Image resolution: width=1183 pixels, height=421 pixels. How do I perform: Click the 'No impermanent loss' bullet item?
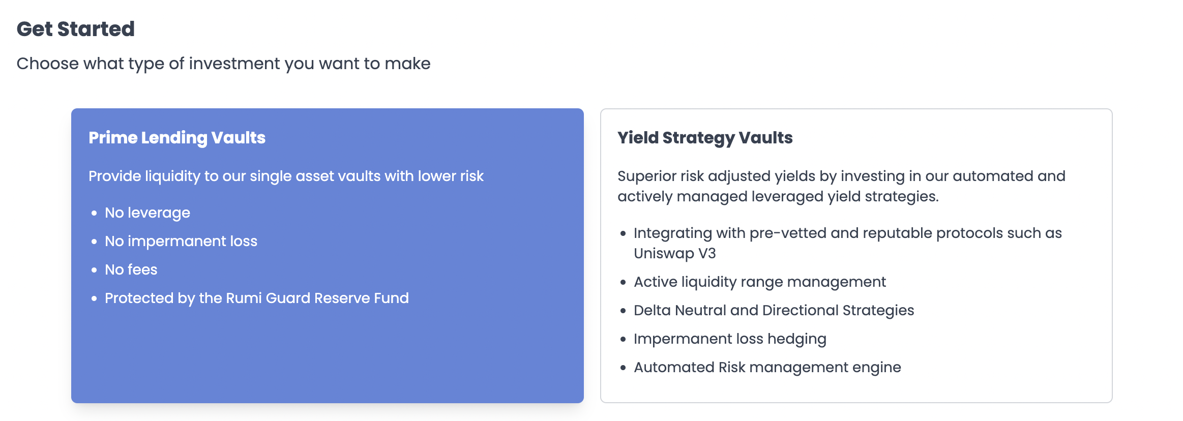[181, 241]
